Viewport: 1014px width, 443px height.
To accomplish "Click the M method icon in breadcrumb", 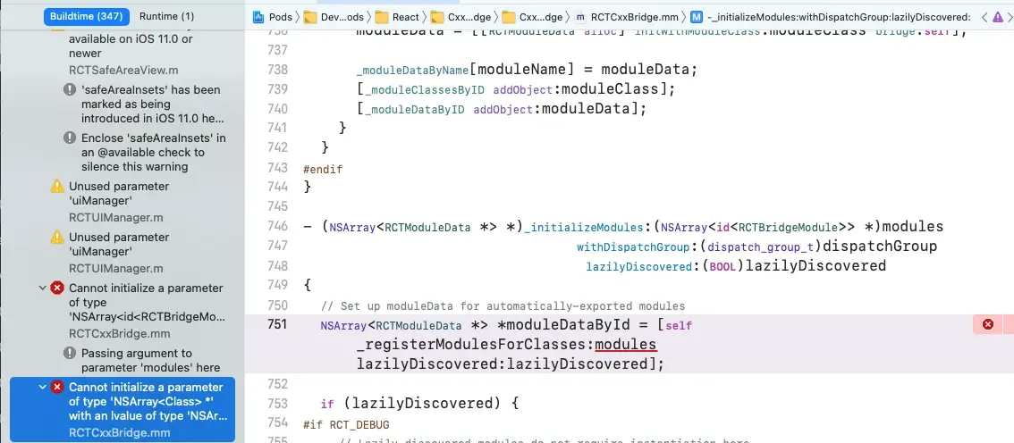I will pos(697,17).
